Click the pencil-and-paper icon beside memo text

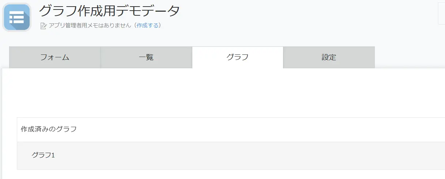[x=44, y=26]
